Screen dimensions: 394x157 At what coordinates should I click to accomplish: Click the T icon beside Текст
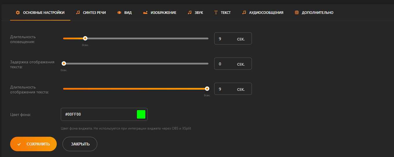point(216,13)
